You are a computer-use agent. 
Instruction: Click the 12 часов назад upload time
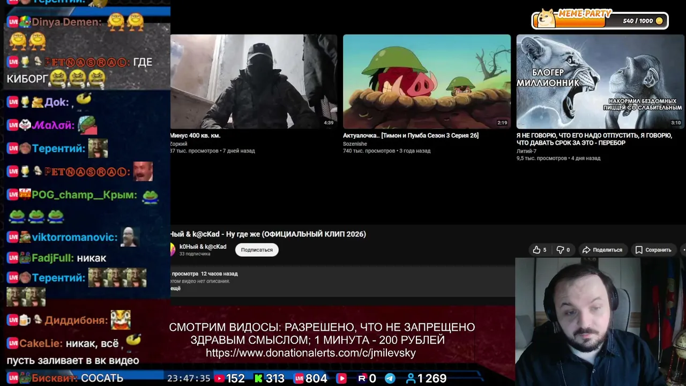coord(219,274)
